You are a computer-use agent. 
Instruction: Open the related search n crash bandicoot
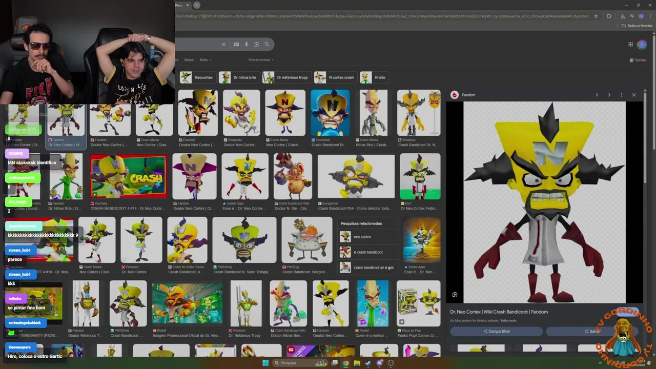point(368,252)
